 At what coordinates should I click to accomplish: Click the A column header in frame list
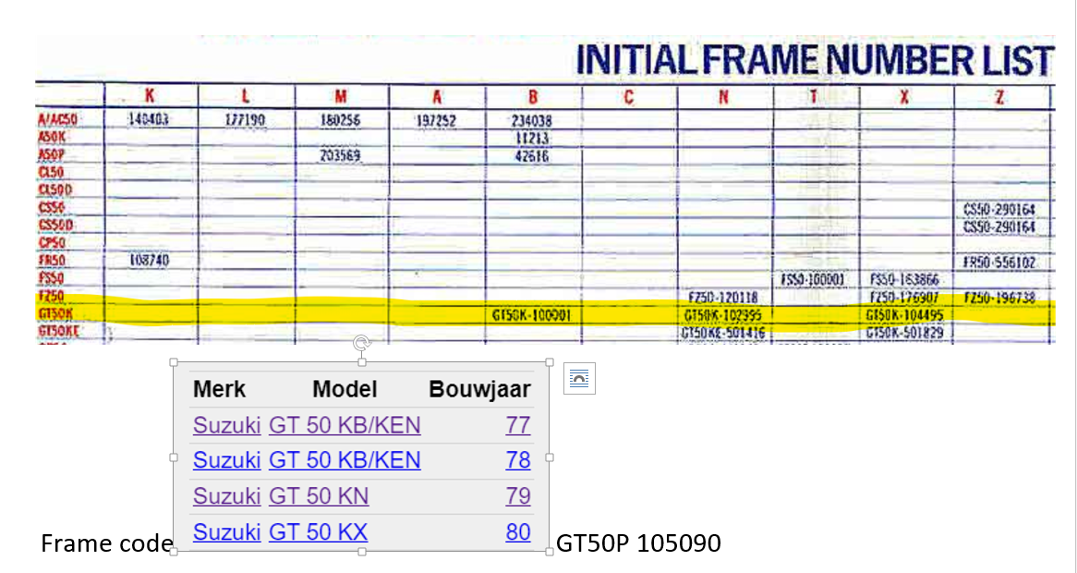point(437,97)
